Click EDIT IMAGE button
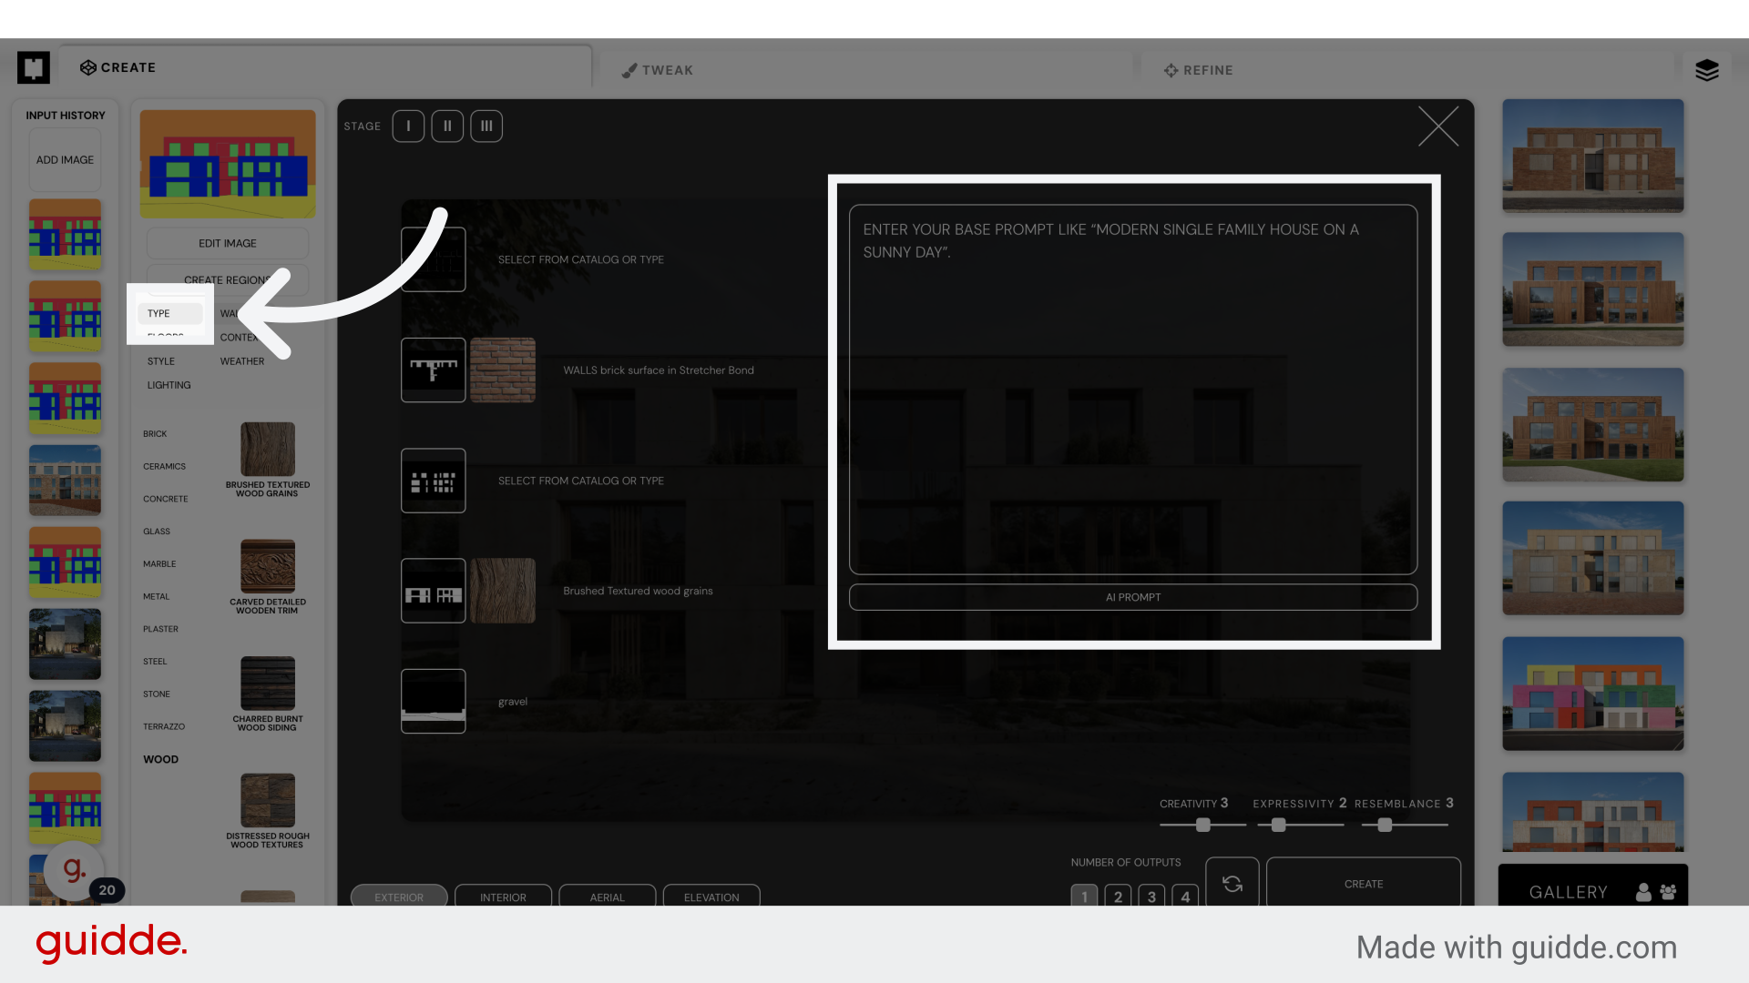Screen dimensions: 1749x983 pos(228,243)
